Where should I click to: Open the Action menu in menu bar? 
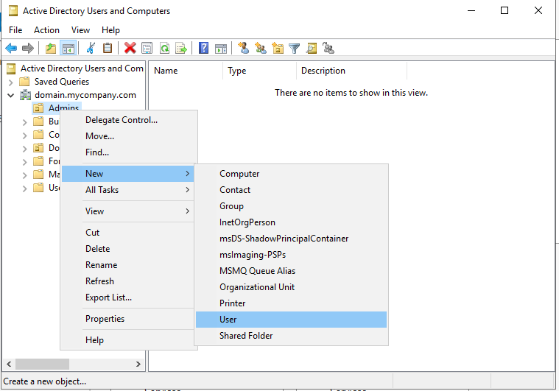click(x=46, y=30)
